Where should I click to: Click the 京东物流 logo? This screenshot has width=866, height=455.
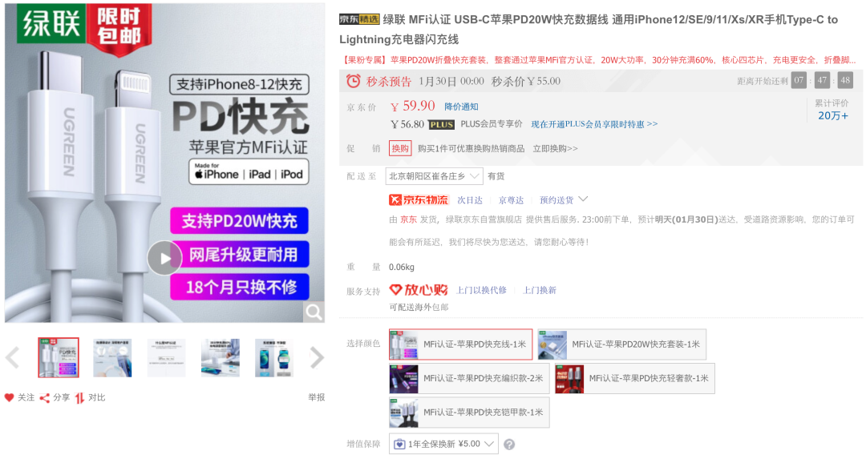[x=419, y=199]
